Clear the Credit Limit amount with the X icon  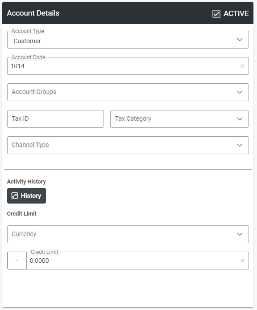pyautogui.click(x=242, y=261)
